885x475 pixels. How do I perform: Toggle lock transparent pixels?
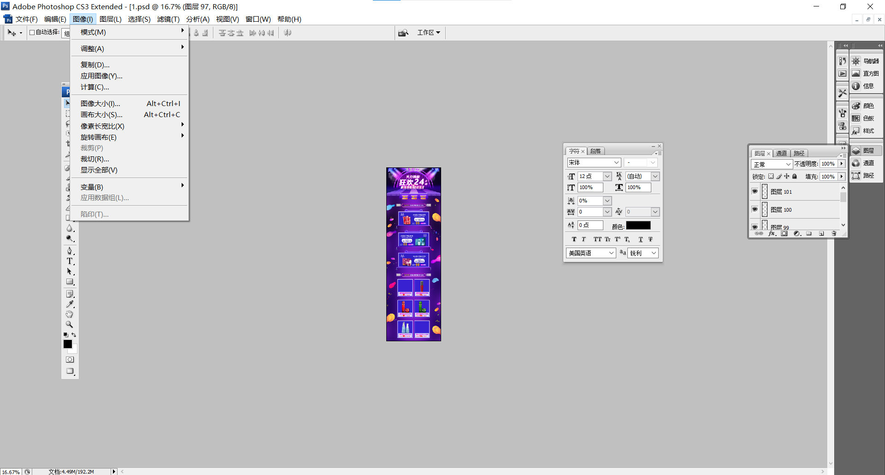click(x=771, y=176)
